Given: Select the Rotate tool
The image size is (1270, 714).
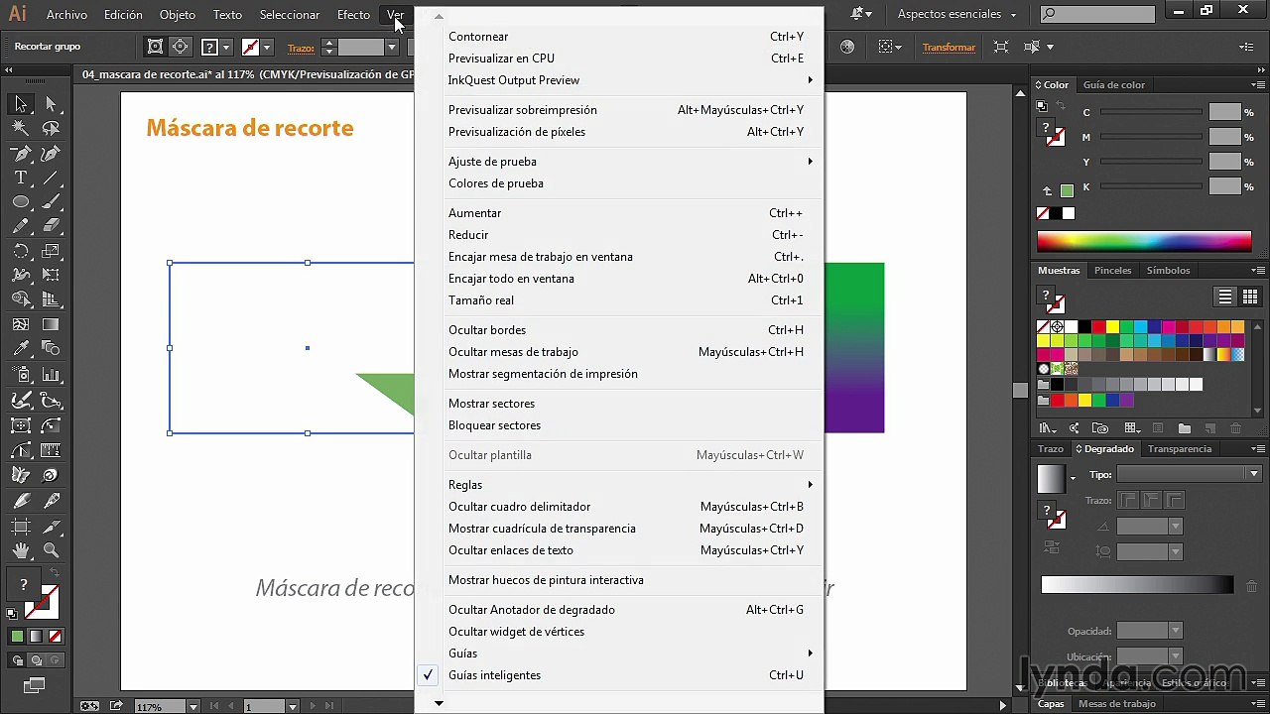Looking at the screenshot, I should pyautogui.click(x=21, y=252).
